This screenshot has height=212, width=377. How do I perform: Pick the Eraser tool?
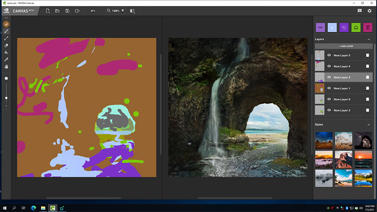point(6,45)
